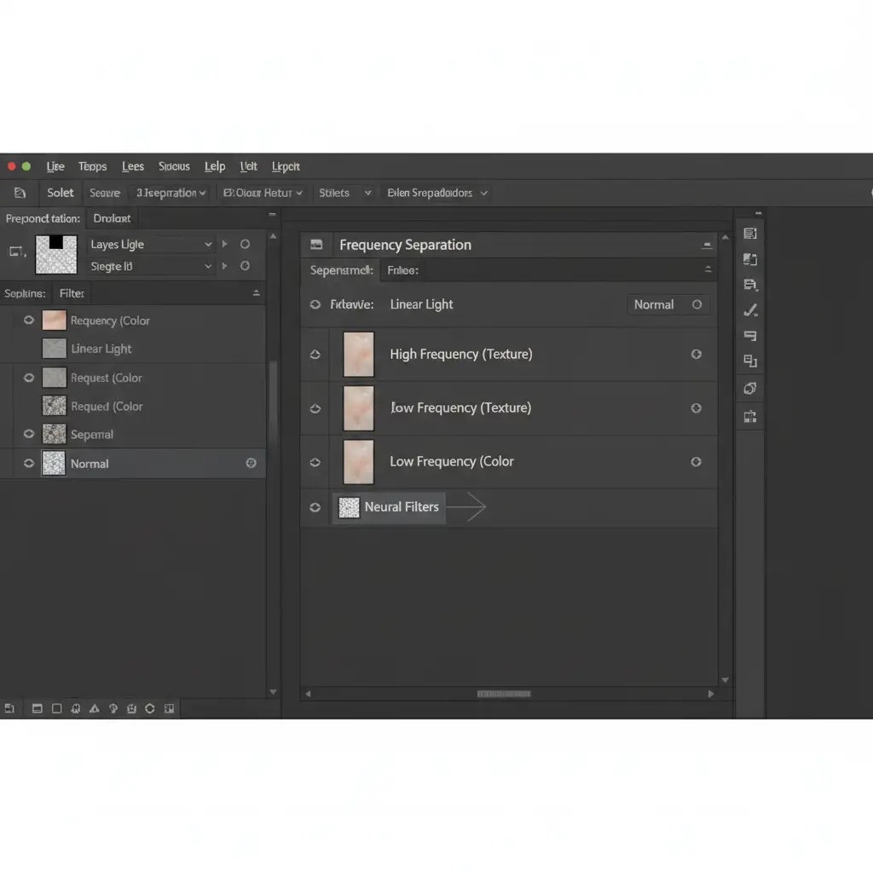Expand the Elen Srepadodors dropdown in the toolbar
This screenshot has height=873, width=873.
pos(436,193)
